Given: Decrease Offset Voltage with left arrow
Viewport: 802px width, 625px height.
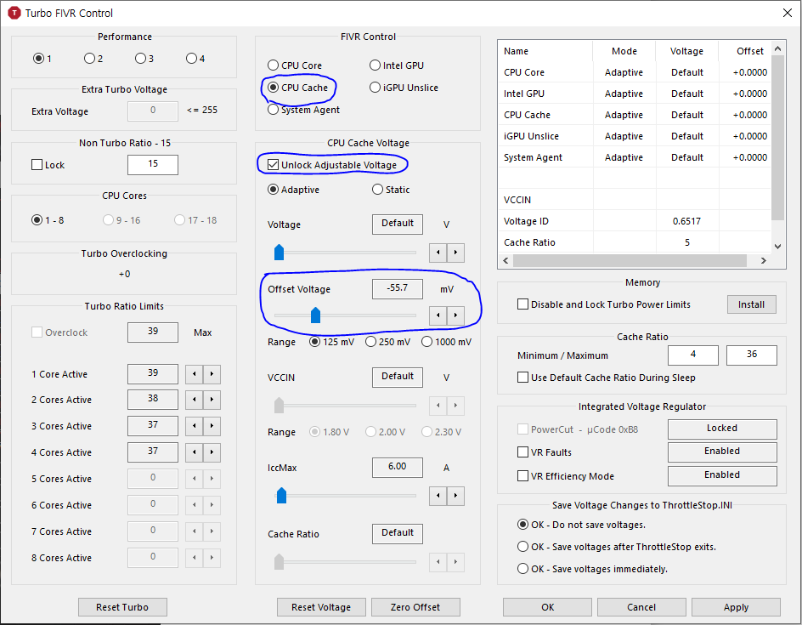Looking at the screenshot, I should (438, 315).
